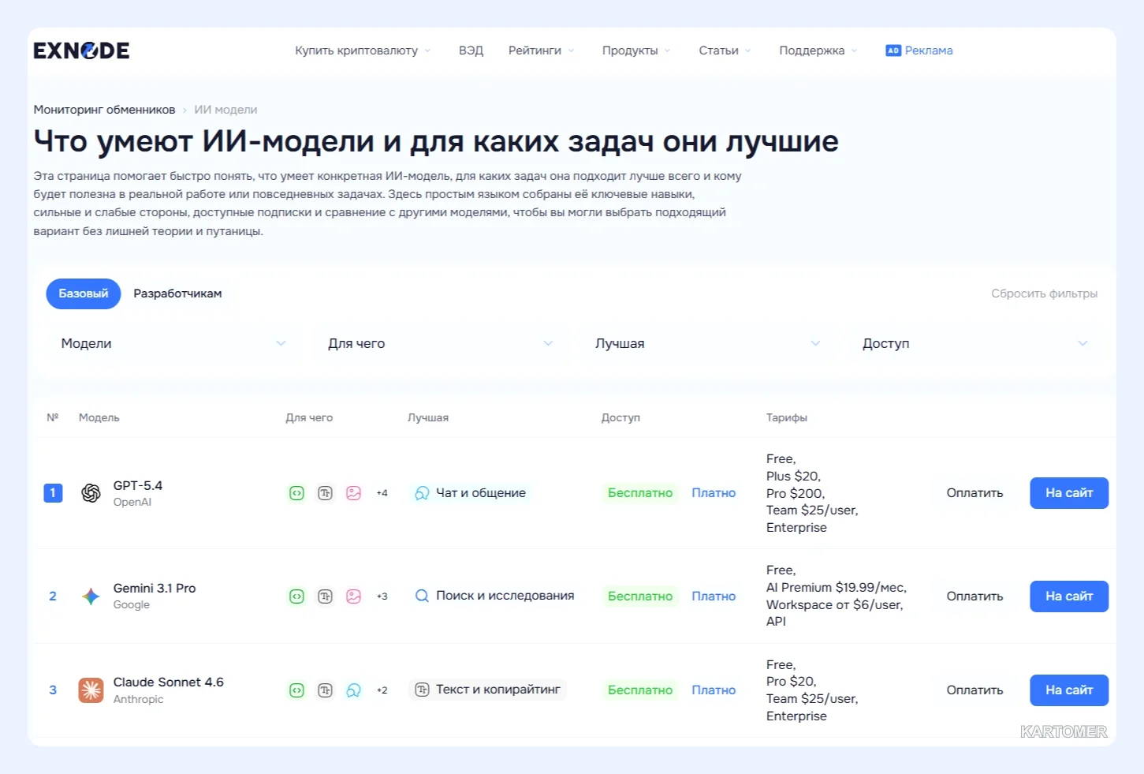Click the text icon in Claude Sonnet row

[x=325, y=690]
